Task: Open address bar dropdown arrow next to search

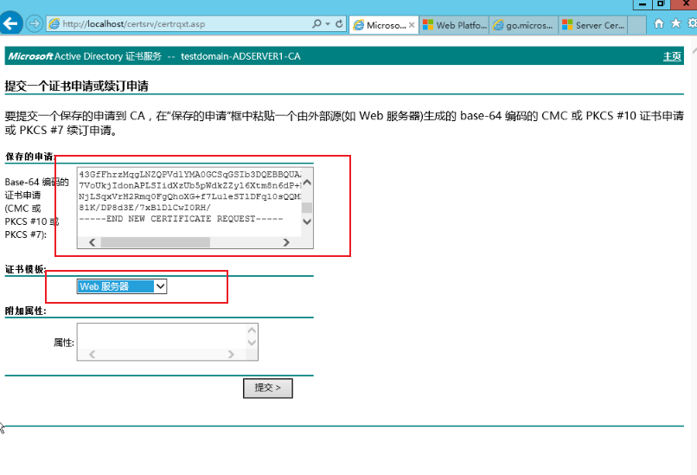Action: [328, 24]
